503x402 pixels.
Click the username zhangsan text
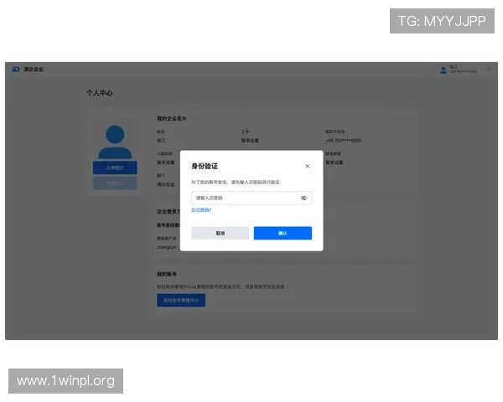(x=167, y=247)
